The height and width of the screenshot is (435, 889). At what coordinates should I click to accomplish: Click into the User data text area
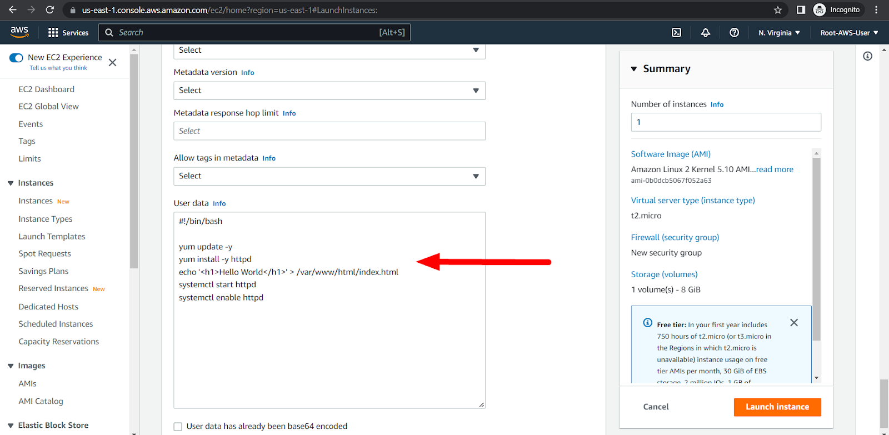(329, 311)
